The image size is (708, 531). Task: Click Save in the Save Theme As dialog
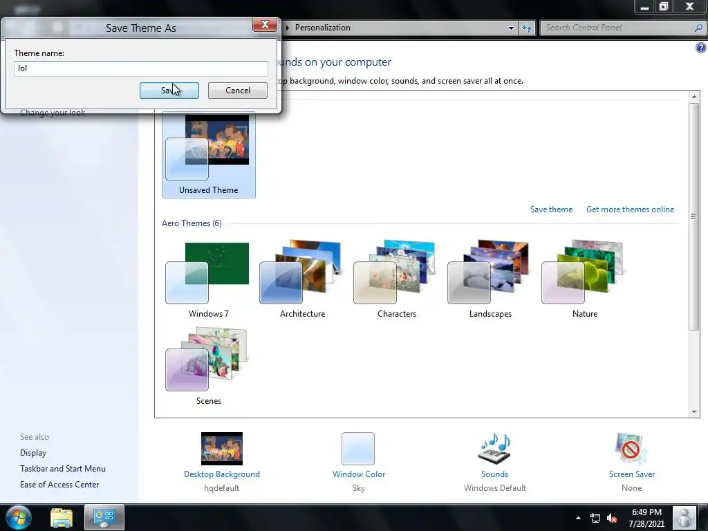point(169,91)
